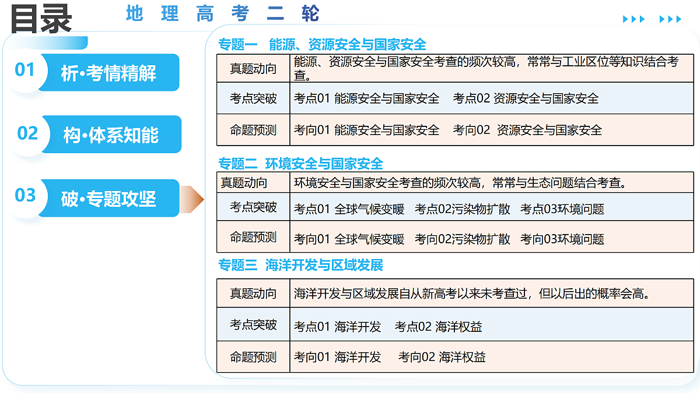Click 考向01 全球气候变暖
Viewport: 700px width, 393px height.
pos(349,239)
